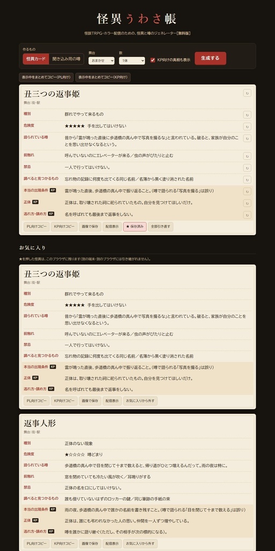Click the 怪異うわさ帳 page title
Screen dimensions: 275x551
137,19
